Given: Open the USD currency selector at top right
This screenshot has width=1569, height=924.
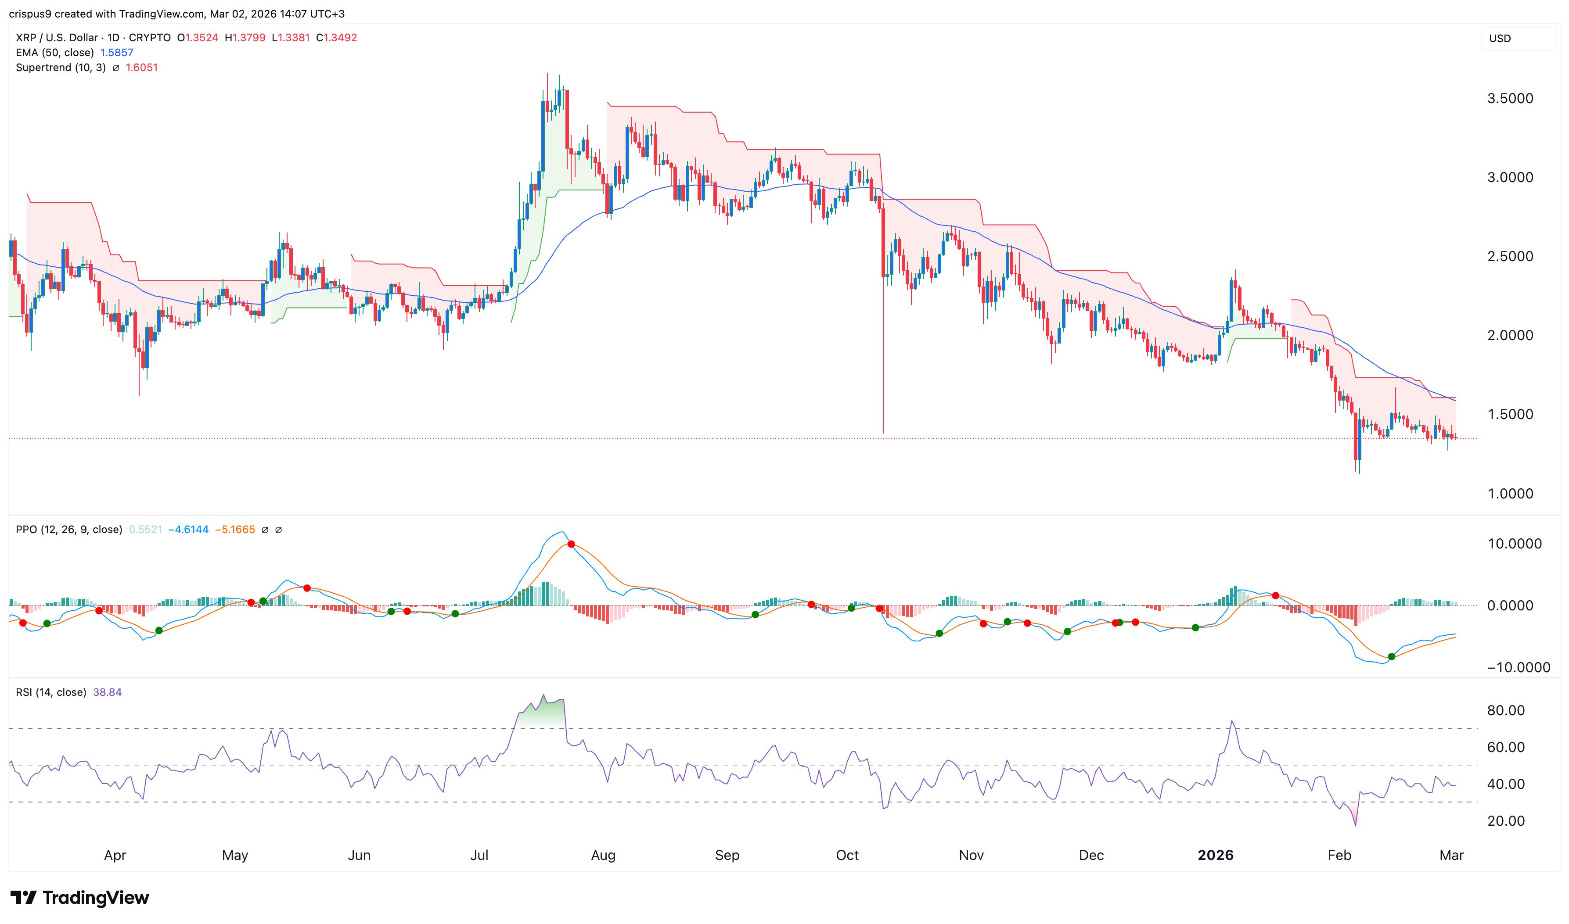Looking at the screenshot, I should point(1501,38).
